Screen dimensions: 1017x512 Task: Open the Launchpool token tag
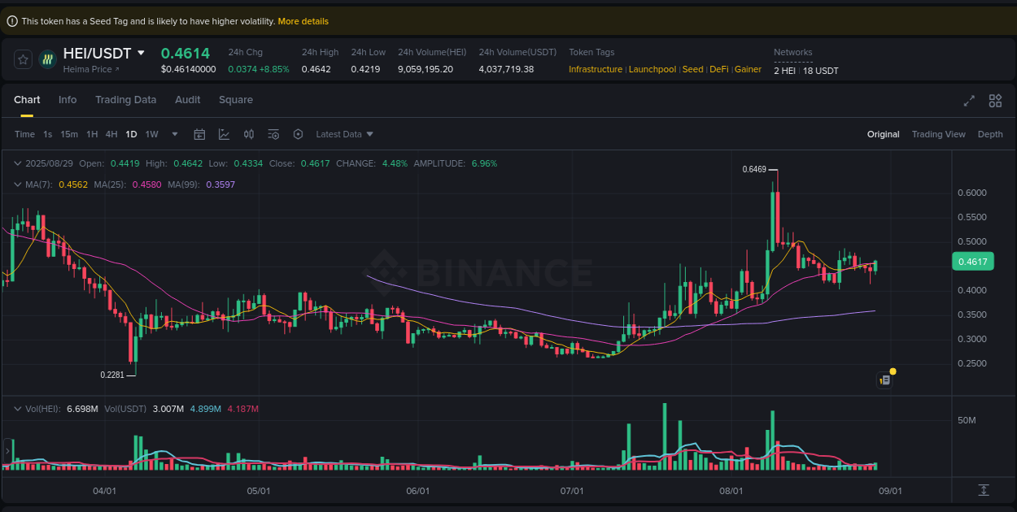[653, 69]
